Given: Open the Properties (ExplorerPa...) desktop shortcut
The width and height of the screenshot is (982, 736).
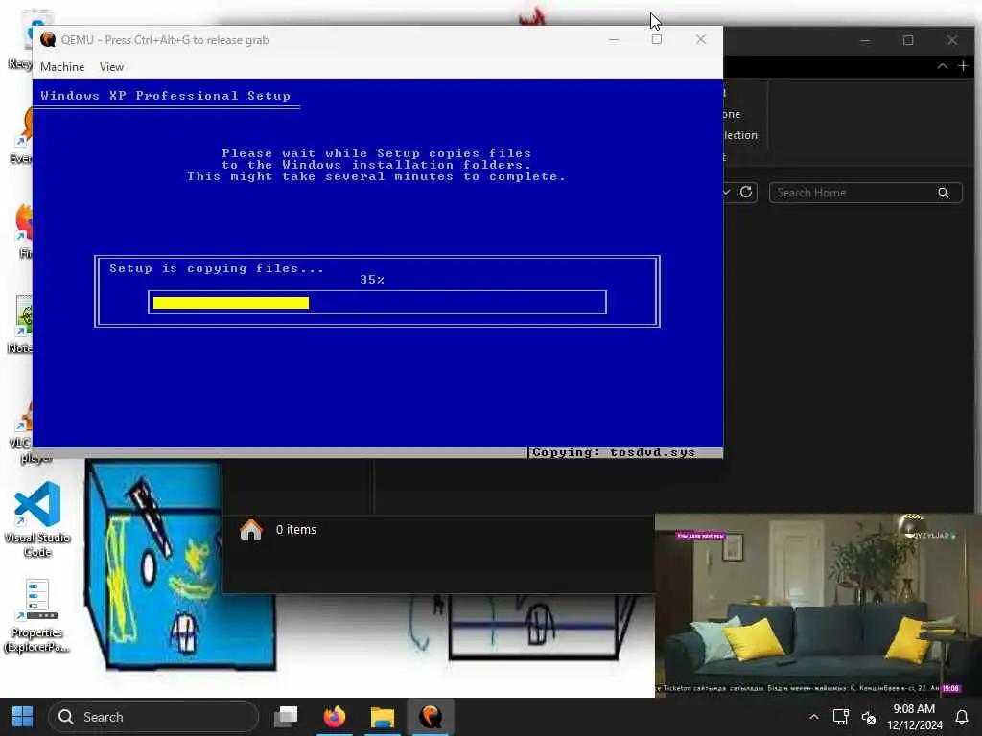Looking at the screenshot, I should [x=37, y=615].
